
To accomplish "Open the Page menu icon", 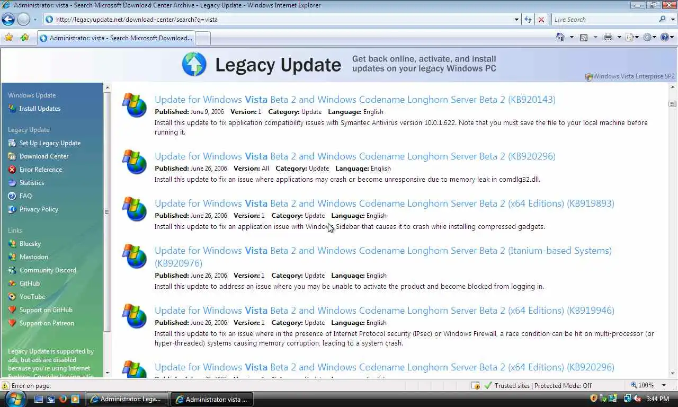I will (632, 37).
